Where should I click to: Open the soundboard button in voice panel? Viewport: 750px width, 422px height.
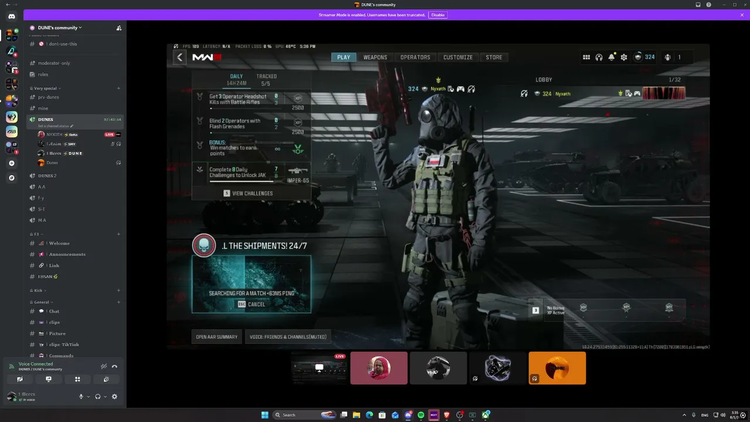tap(106, 379)
